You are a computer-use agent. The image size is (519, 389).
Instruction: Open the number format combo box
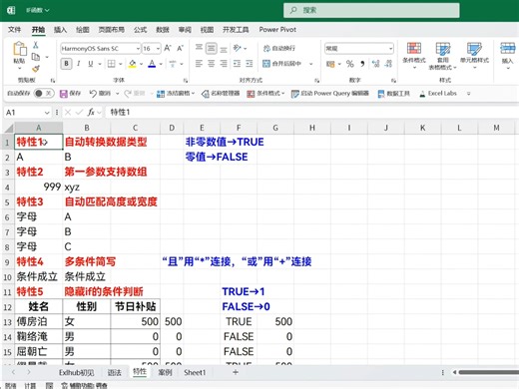359,49
